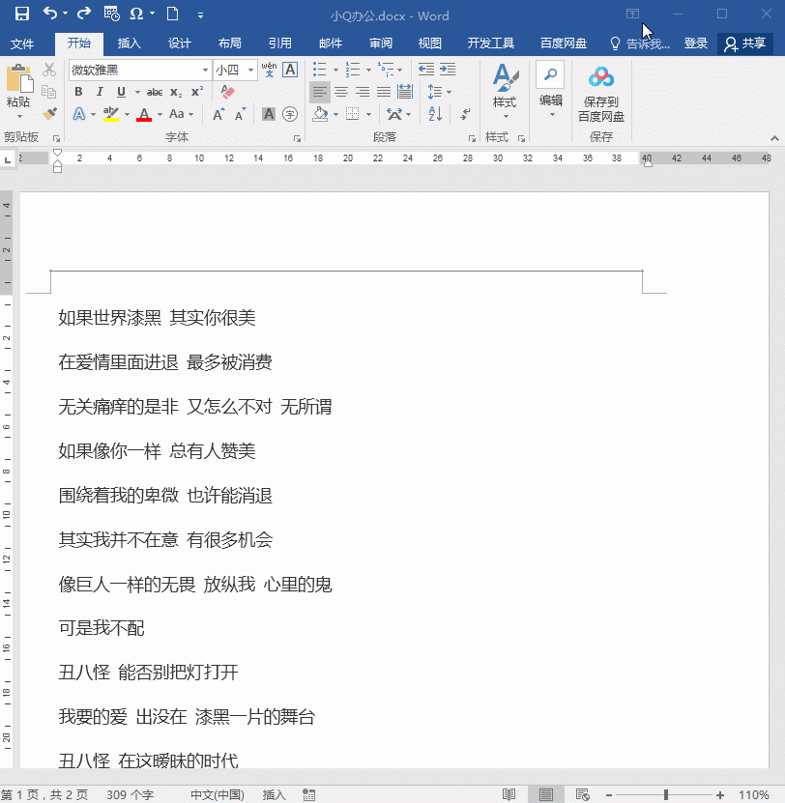785x803 pixels.
Task: Shrink the font size
Action: point(240,114)
